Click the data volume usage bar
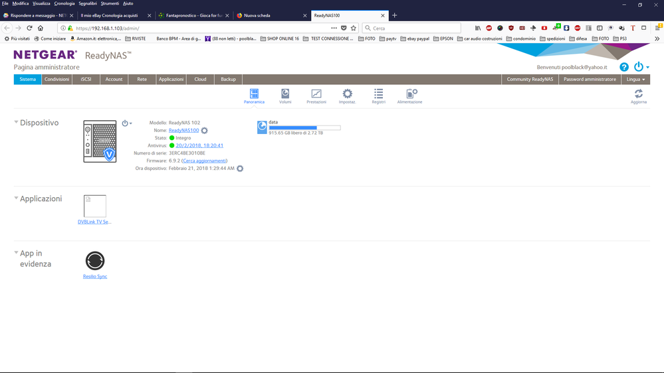Screen dimensions: 664x373 coord(304,127)
